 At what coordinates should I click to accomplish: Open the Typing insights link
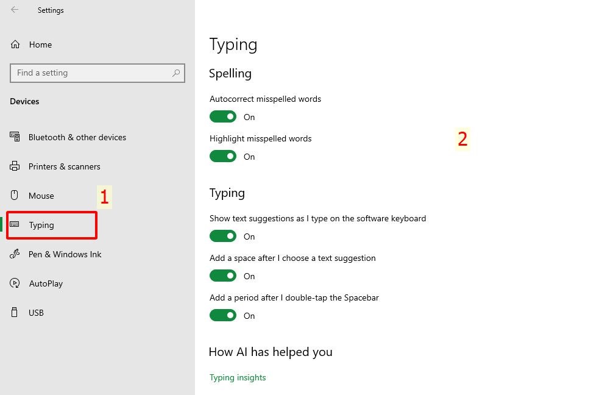[x=238, y=377]
